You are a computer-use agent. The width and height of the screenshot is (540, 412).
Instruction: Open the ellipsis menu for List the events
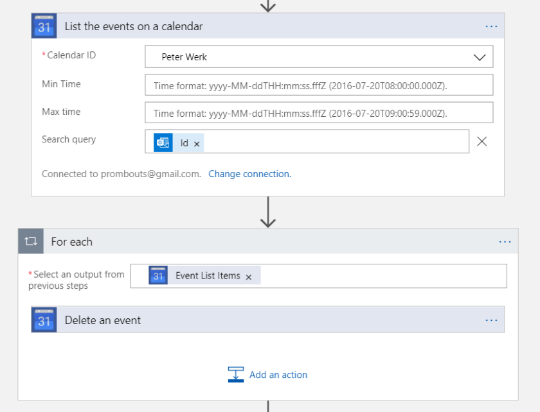coord(491,26)
